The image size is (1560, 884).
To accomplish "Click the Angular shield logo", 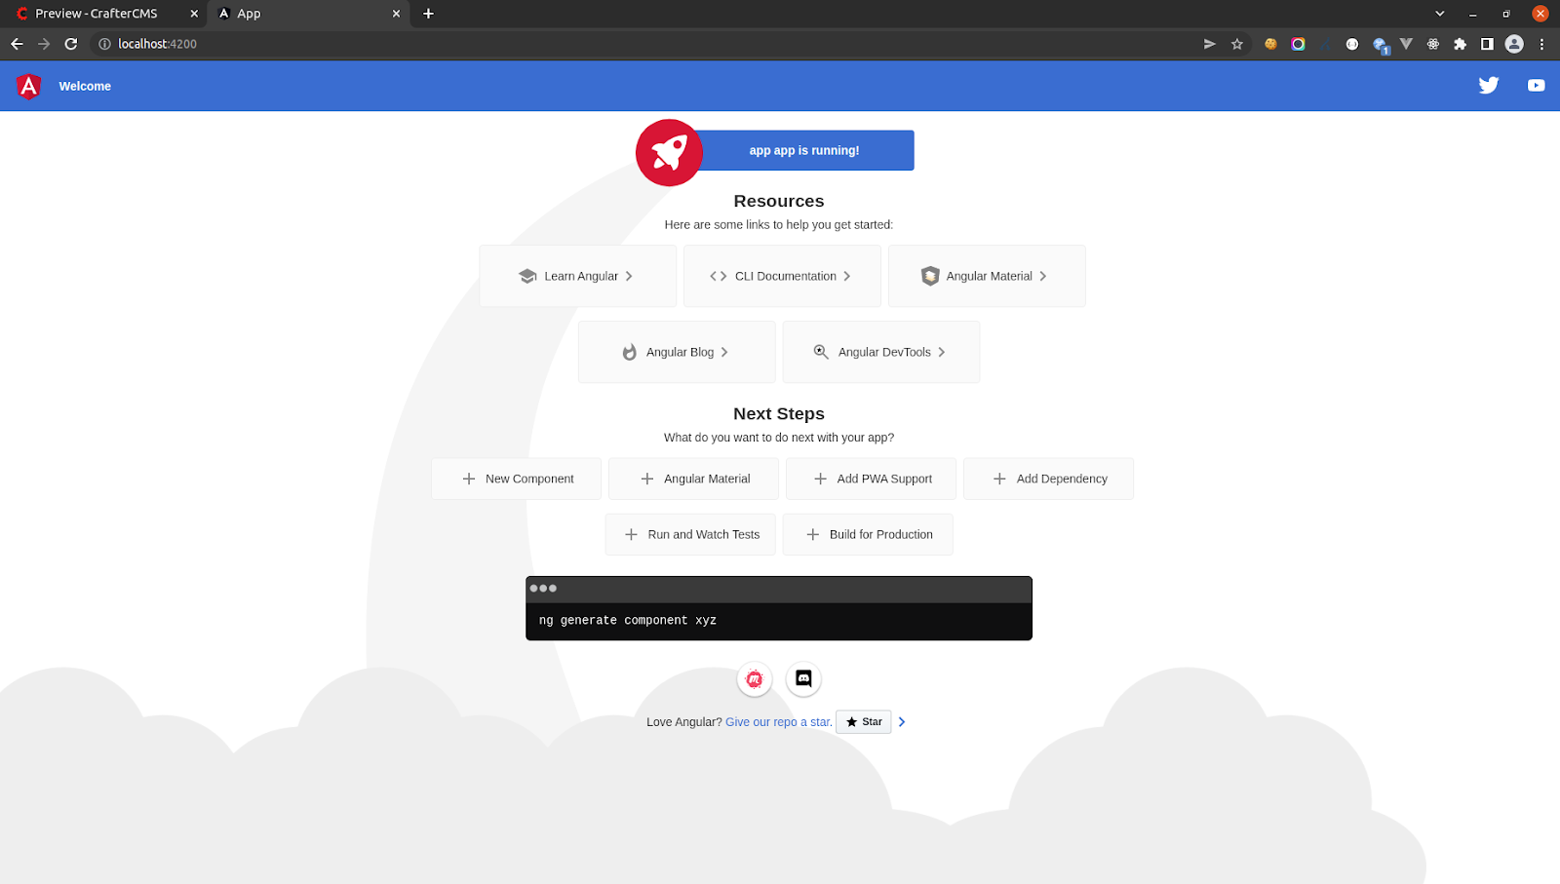I will [29, 87].
